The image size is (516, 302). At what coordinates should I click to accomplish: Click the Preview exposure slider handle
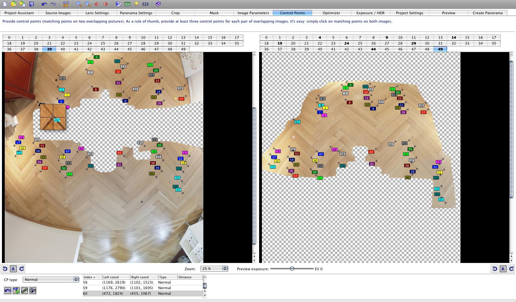292,269
